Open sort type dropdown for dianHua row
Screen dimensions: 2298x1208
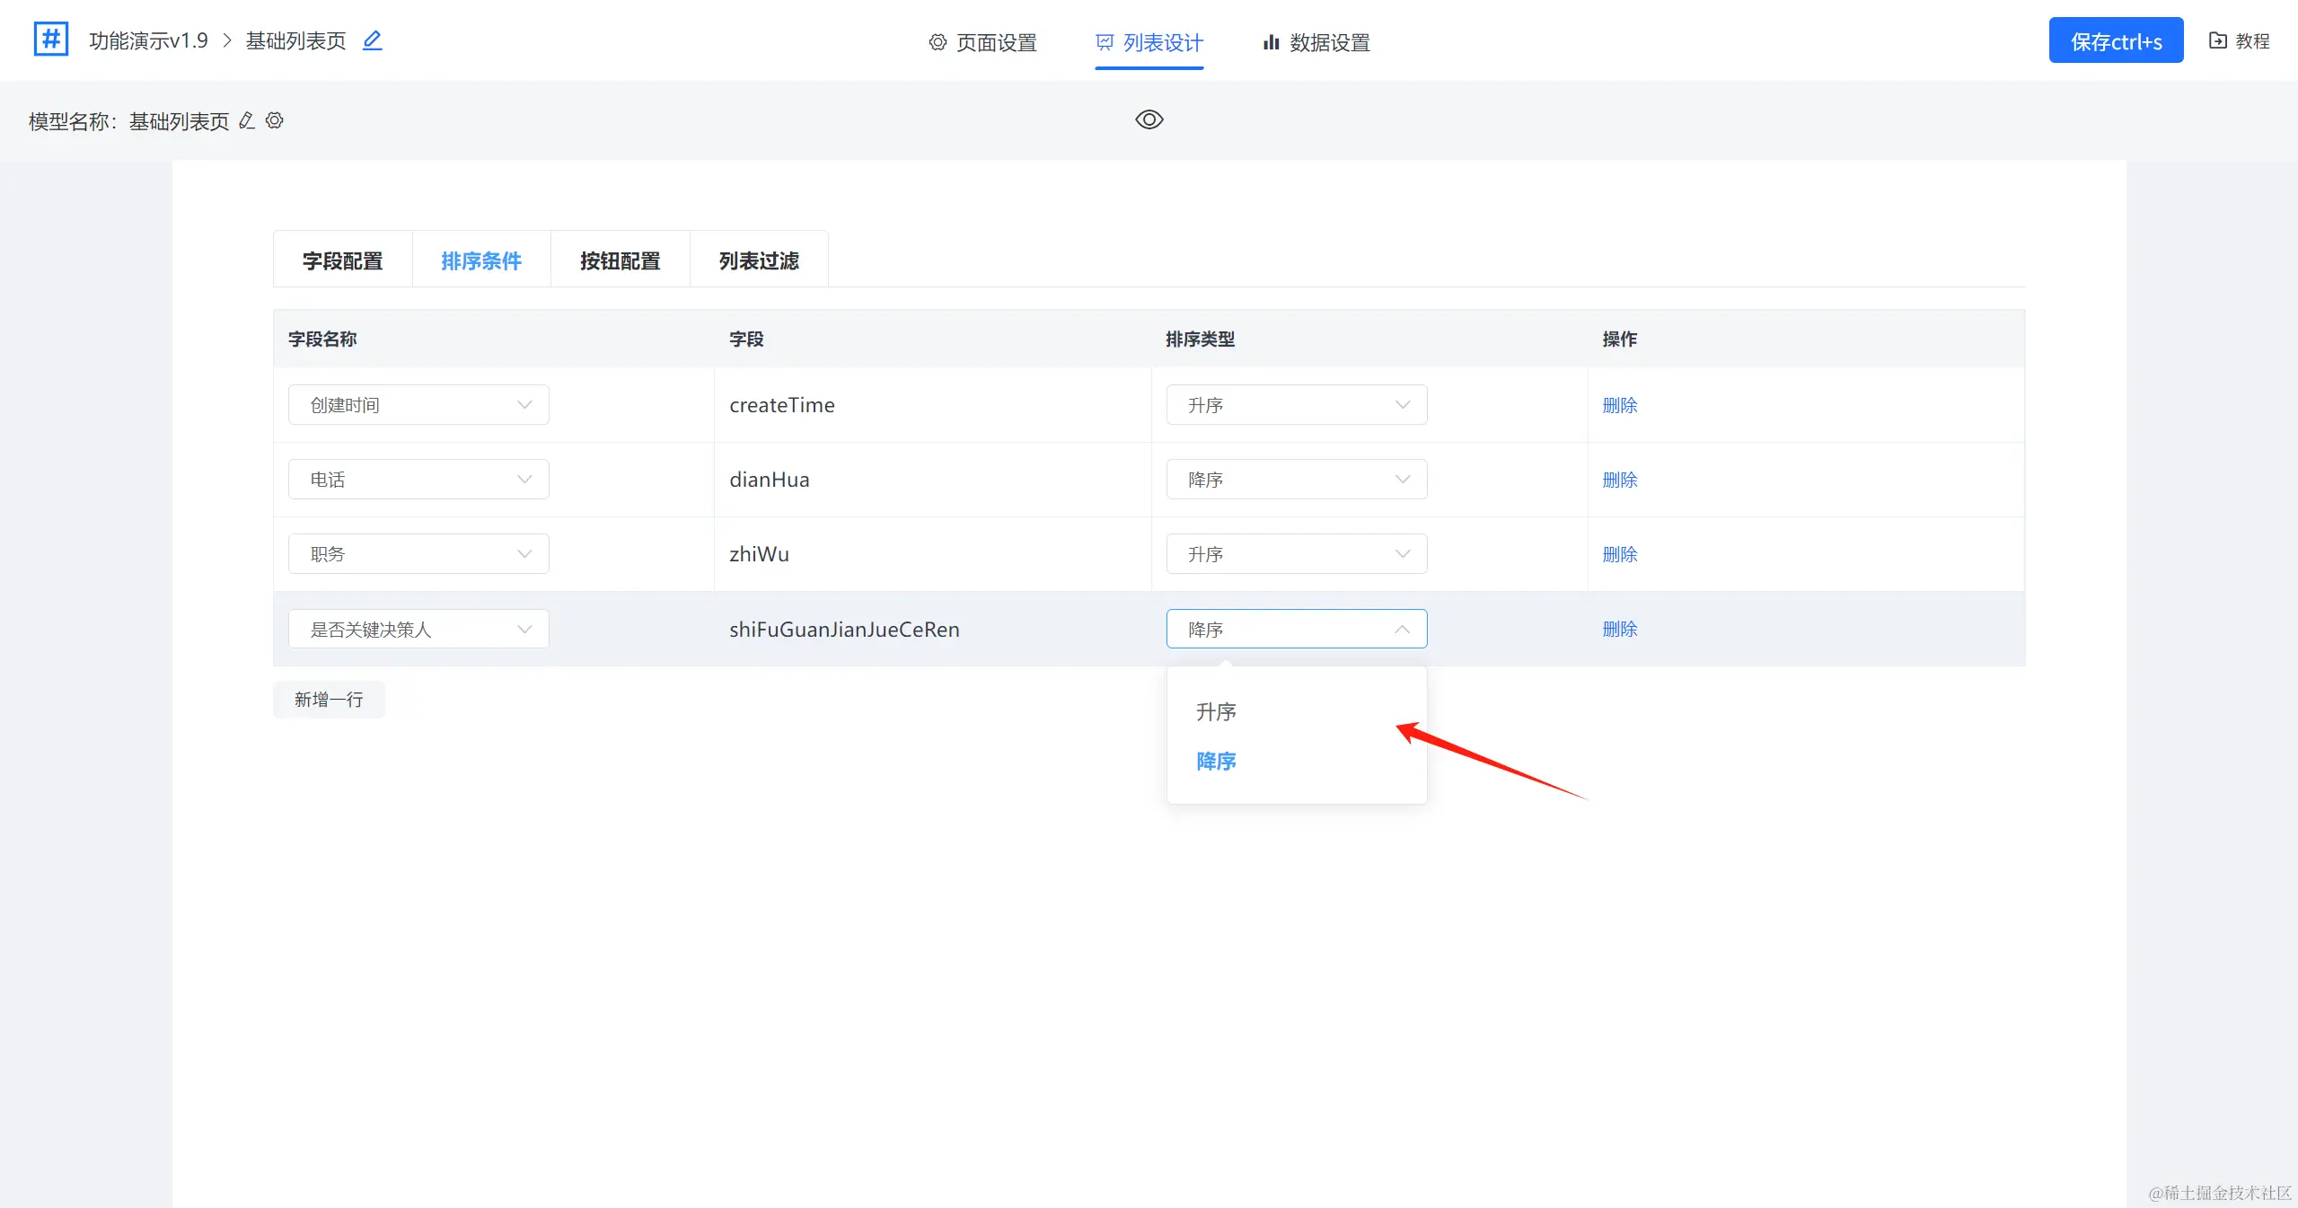click(x=1296, y=480)
